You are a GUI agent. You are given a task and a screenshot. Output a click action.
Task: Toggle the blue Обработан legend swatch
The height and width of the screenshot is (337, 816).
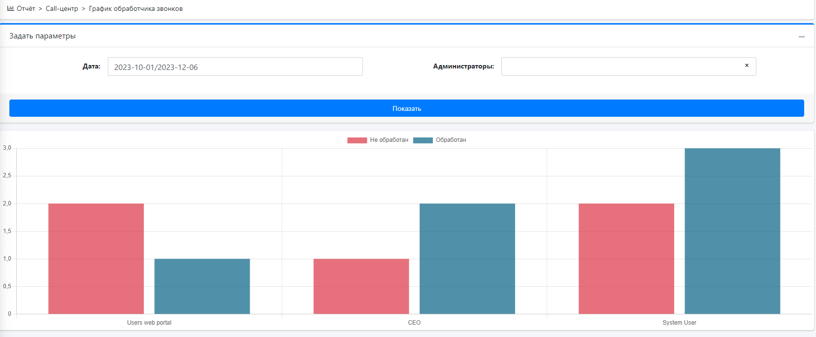click(423, 140)
